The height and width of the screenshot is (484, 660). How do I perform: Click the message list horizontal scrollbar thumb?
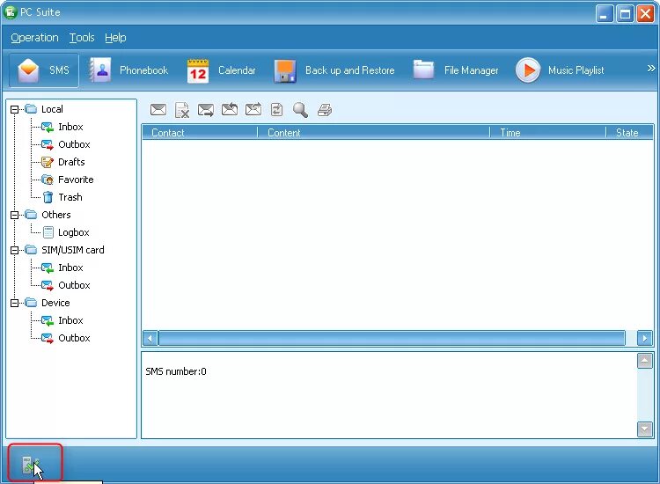pos(392,338)
